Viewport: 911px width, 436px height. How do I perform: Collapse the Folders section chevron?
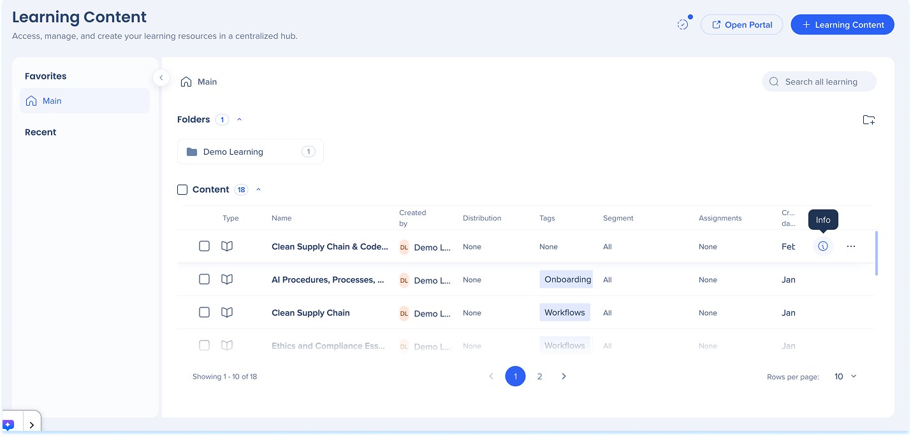point(240,120)
